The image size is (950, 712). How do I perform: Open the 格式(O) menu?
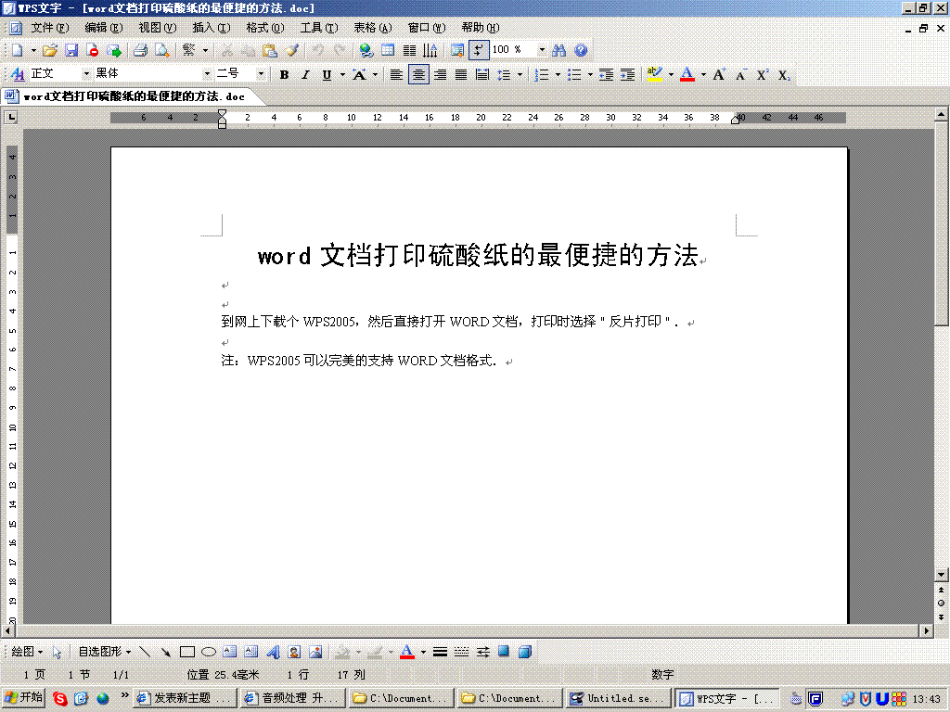[264, 28]
